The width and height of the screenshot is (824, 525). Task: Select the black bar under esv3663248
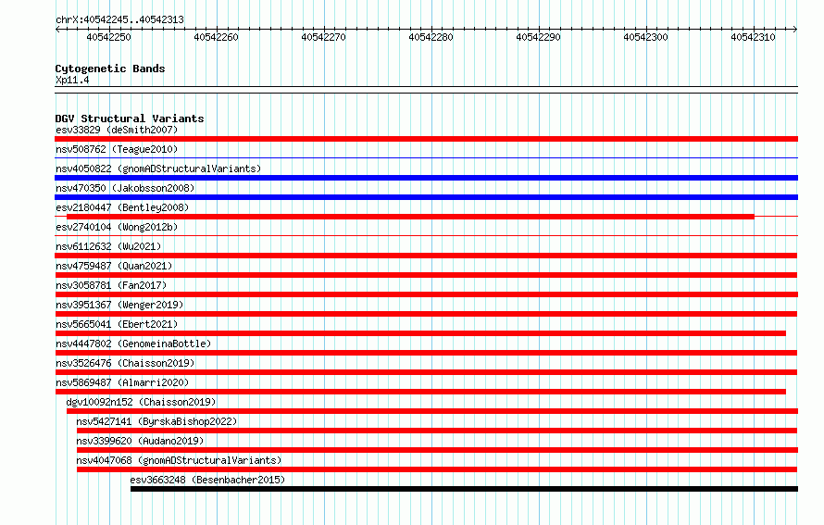pyautogui.click(x=464, y=489)
